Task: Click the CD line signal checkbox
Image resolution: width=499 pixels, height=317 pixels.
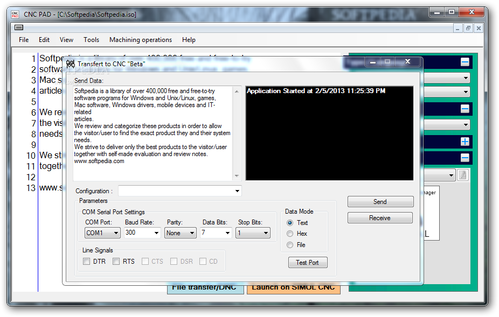Action: [x=203, y=262]
